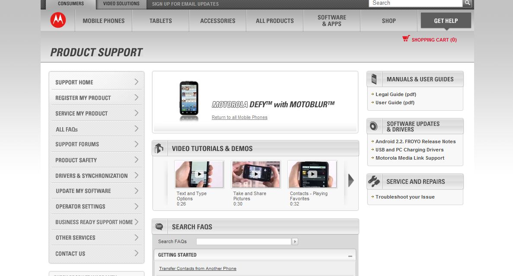Image resolution: width=513 pixels, height=276 pixels.
Task: Open USB and PC Charging Drivers link
Action: pyautogui.click(x=410, y=150)
